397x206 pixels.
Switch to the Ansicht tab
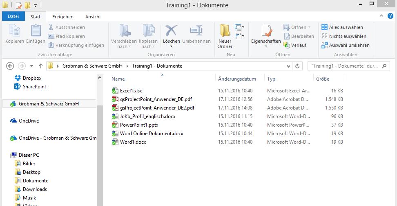(x=93, y=17)
